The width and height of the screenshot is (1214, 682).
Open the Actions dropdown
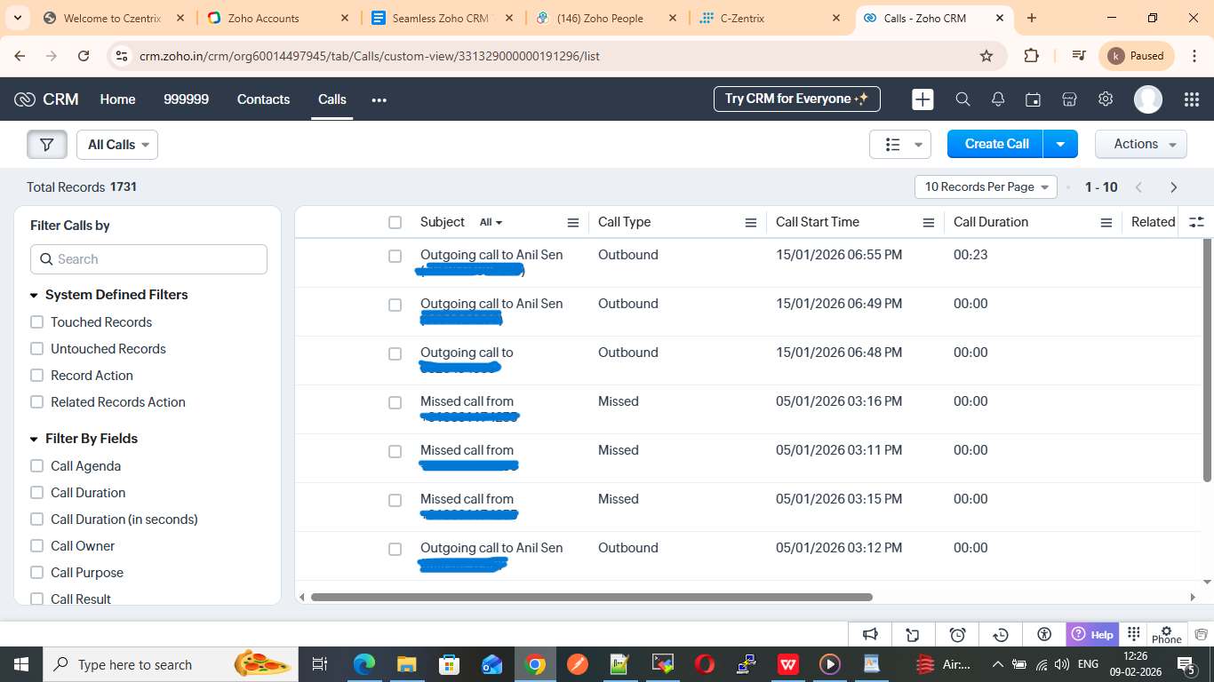(1140, 144)
